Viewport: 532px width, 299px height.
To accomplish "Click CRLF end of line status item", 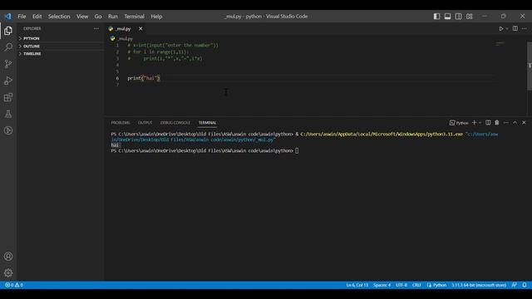I will click(416, 285).
